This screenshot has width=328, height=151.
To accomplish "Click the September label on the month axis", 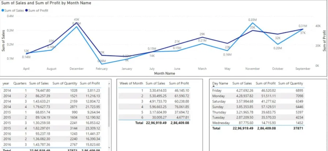I will (x=303, y=69).
